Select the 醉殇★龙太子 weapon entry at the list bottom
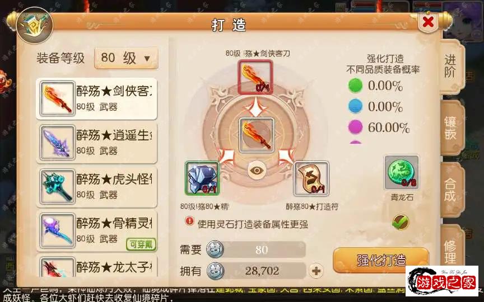The height and width of the screenshot is (302, 484). (x=96, y=266)
